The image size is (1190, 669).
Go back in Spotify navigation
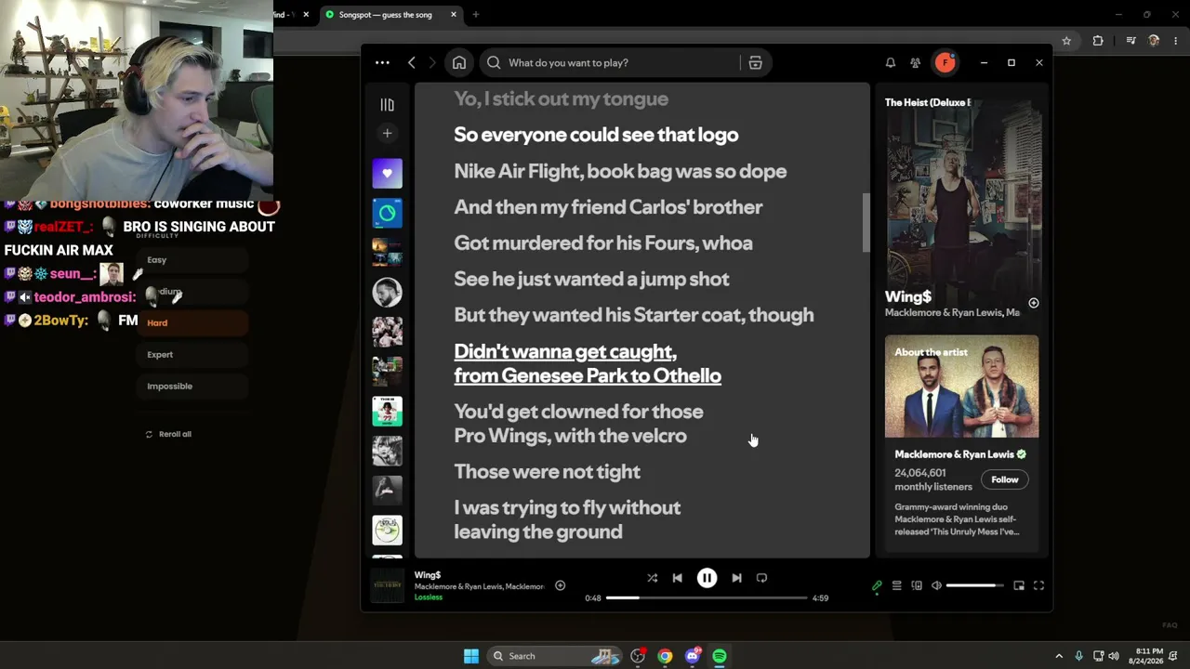[x=412, y=62]
